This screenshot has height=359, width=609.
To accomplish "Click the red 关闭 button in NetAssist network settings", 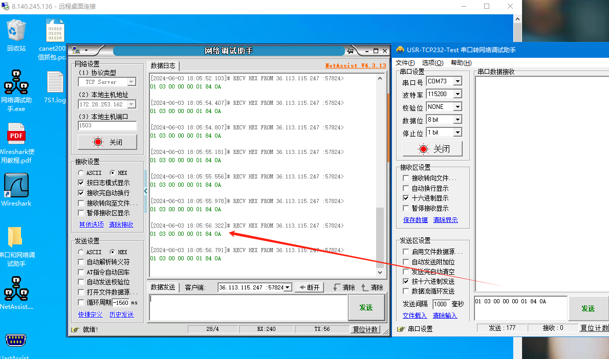I will [x=107, y=142].
